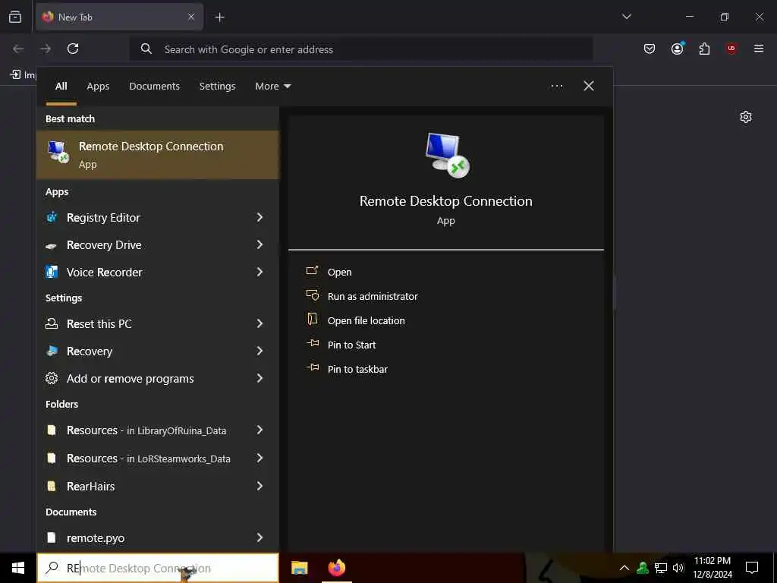Open File Explorer from the taskbar
The width and height of the screenshot is (777, 583).
click(x=299, y=568)
